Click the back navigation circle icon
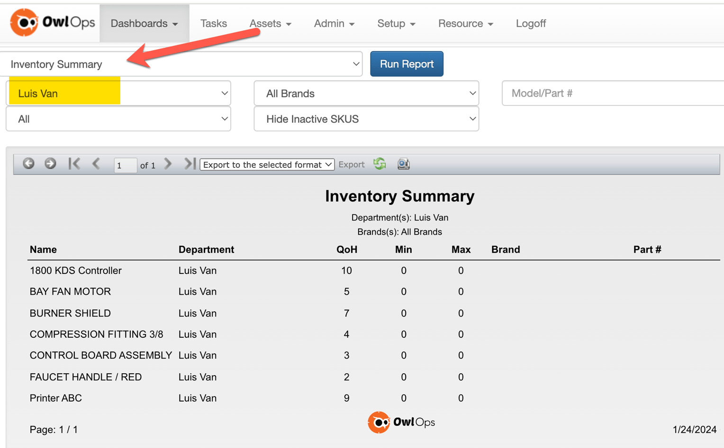Screen dimensions: 724x448 tap(29, 163)
